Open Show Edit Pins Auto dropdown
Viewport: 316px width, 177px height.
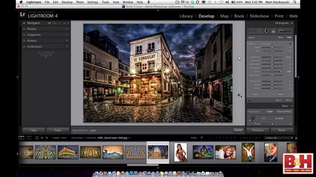click(94, 130)
